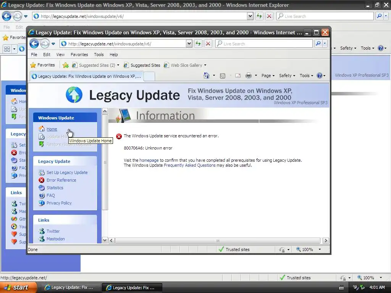Open Tools dropdown in background IE window
Screen dimensions: 391x293
pyautogui.click(x=367, y=48)
